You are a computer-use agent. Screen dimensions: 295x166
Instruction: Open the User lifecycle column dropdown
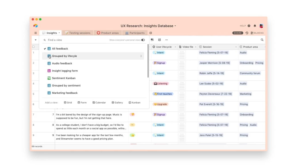pos(175,47)
